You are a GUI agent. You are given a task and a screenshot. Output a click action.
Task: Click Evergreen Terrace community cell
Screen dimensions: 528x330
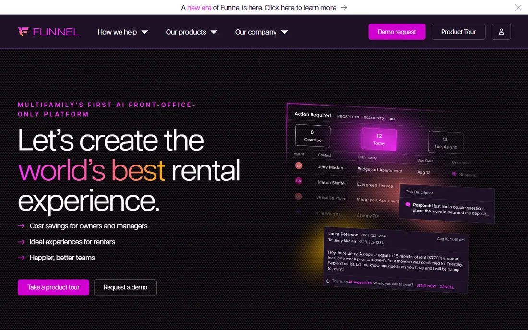[x=375, y=185]
